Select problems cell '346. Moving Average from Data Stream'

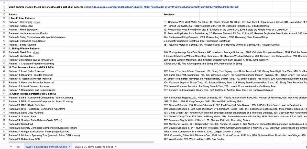pos(235,52)
